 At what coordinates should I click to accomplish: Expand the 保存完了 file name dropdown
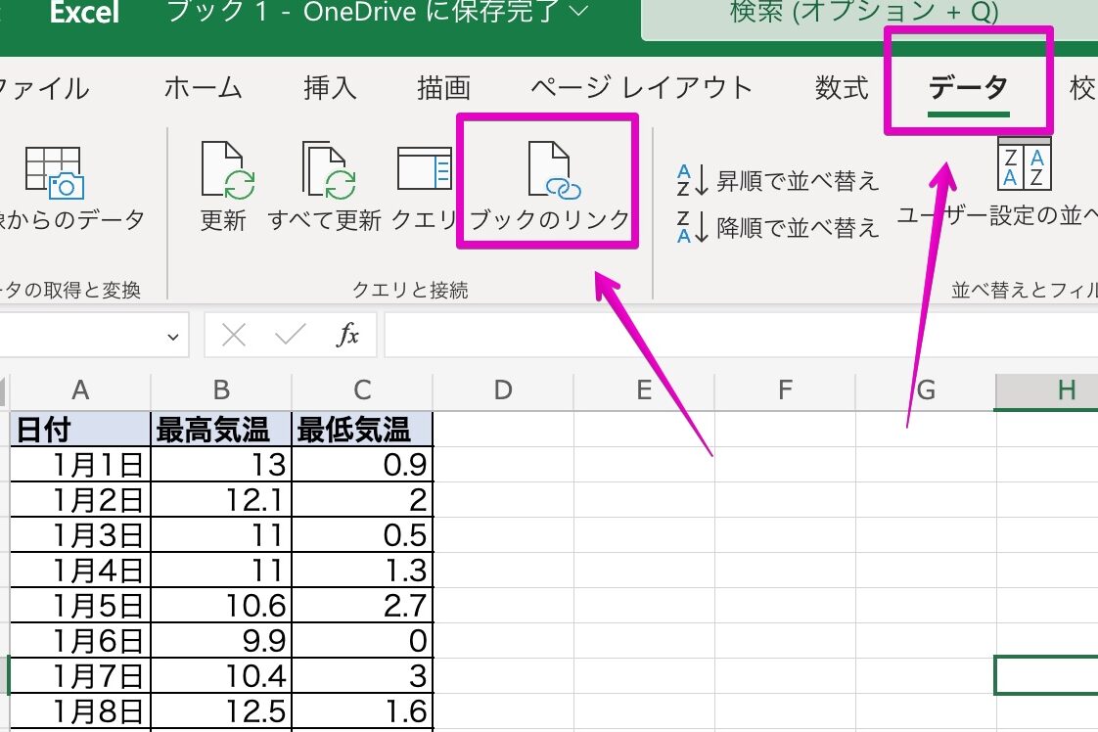[578, 11]
